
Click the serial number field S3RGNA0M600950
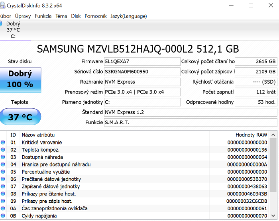click(x=142, y=72)
